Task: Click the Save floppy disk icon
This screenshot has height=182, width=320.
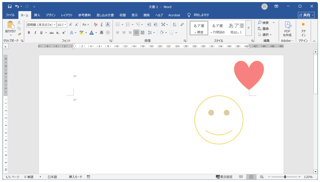Action: click(10, 6)
